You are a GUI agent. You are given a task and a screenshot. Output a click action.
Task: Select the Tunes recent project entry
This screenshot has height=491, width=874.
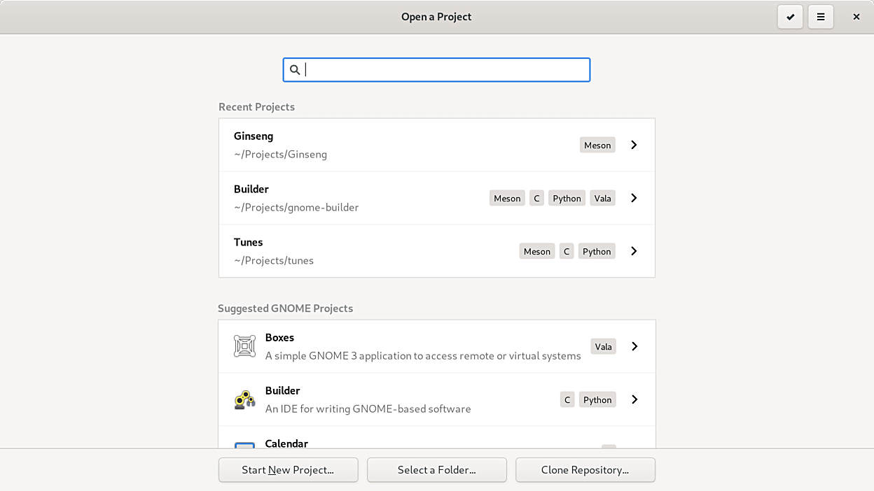(364, 251)
